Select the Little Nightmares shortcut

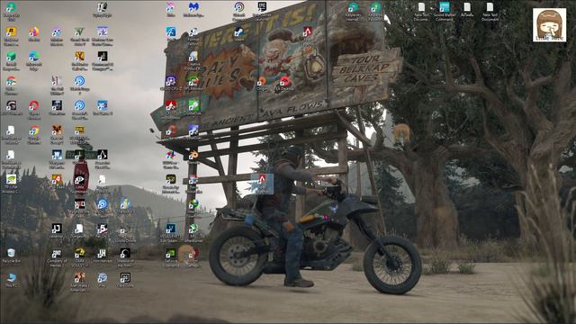[x=79, y=184]
